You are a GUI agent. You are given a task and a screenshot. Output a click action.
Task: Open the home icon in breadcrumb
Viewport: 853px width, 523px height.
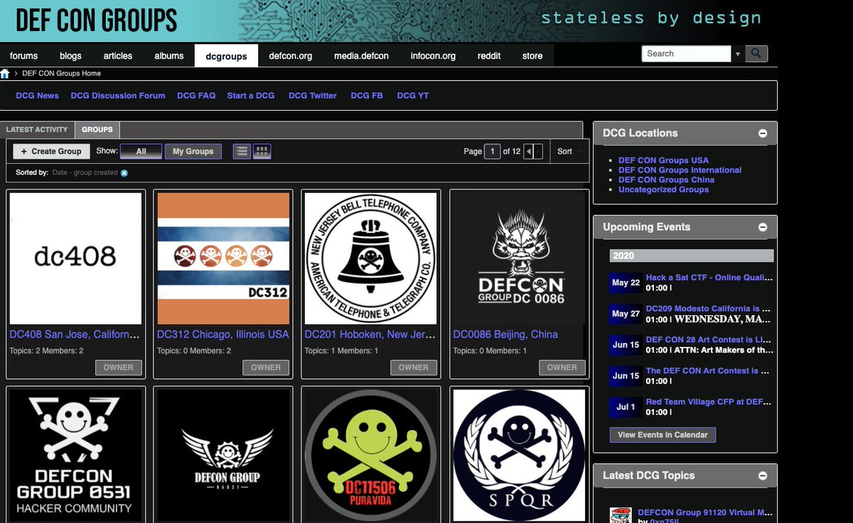[5, 73]
